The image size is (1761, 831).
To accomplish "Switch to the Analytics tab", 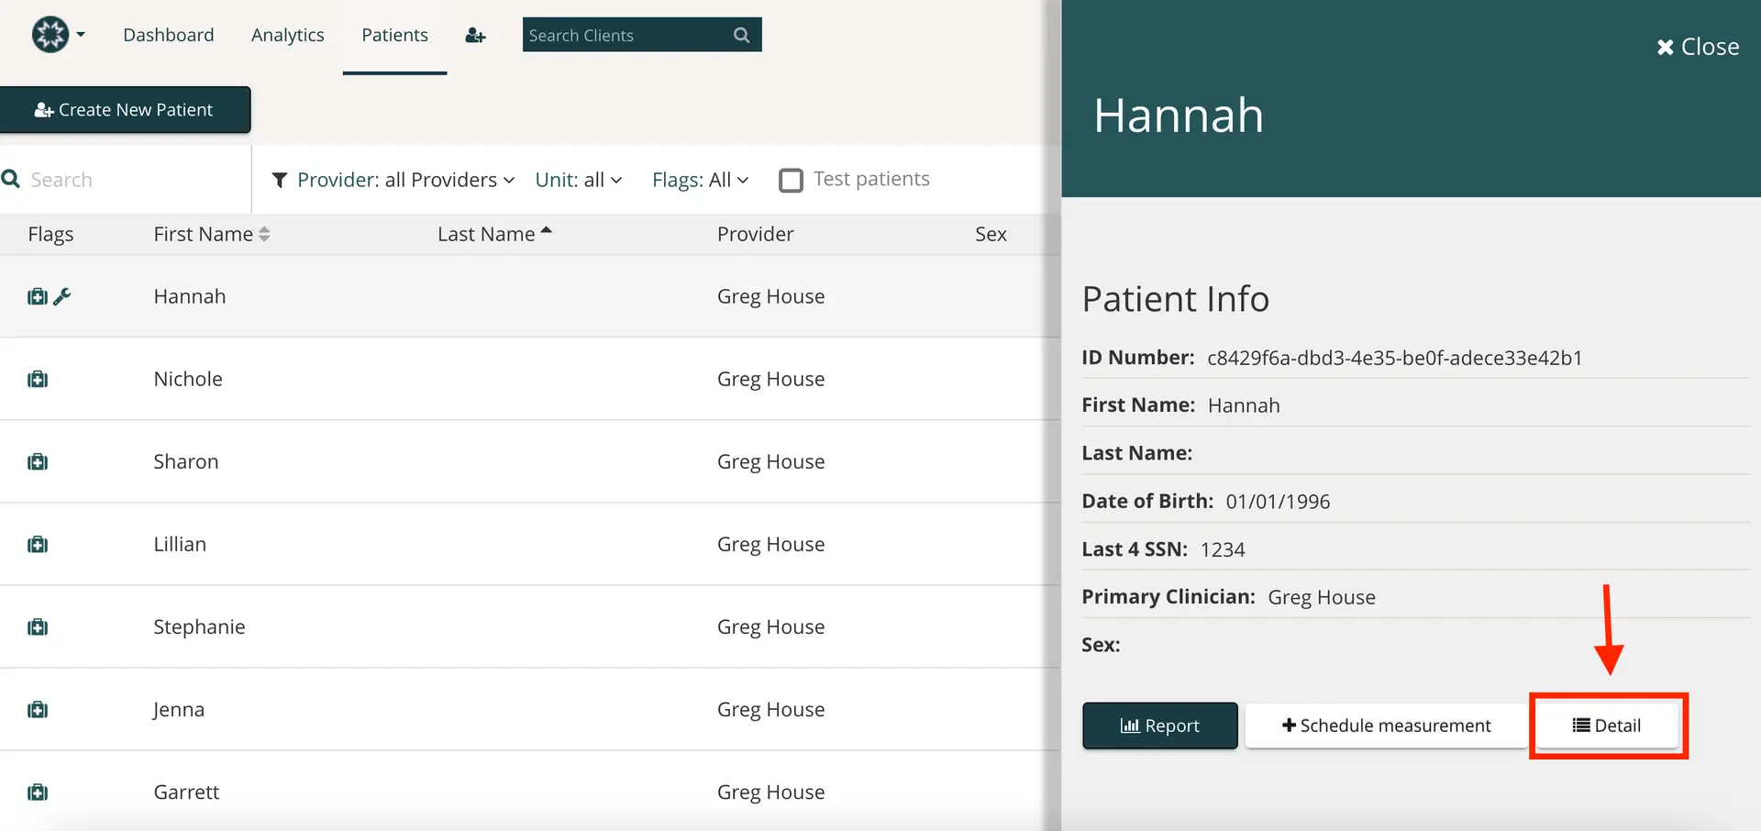I will pos(287,35).
